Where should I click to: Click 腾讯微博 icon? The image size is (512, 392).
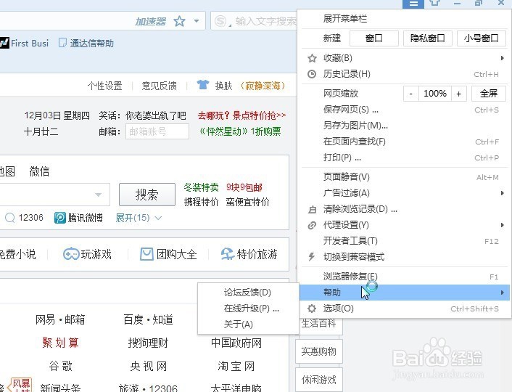(x=60, y=218)
